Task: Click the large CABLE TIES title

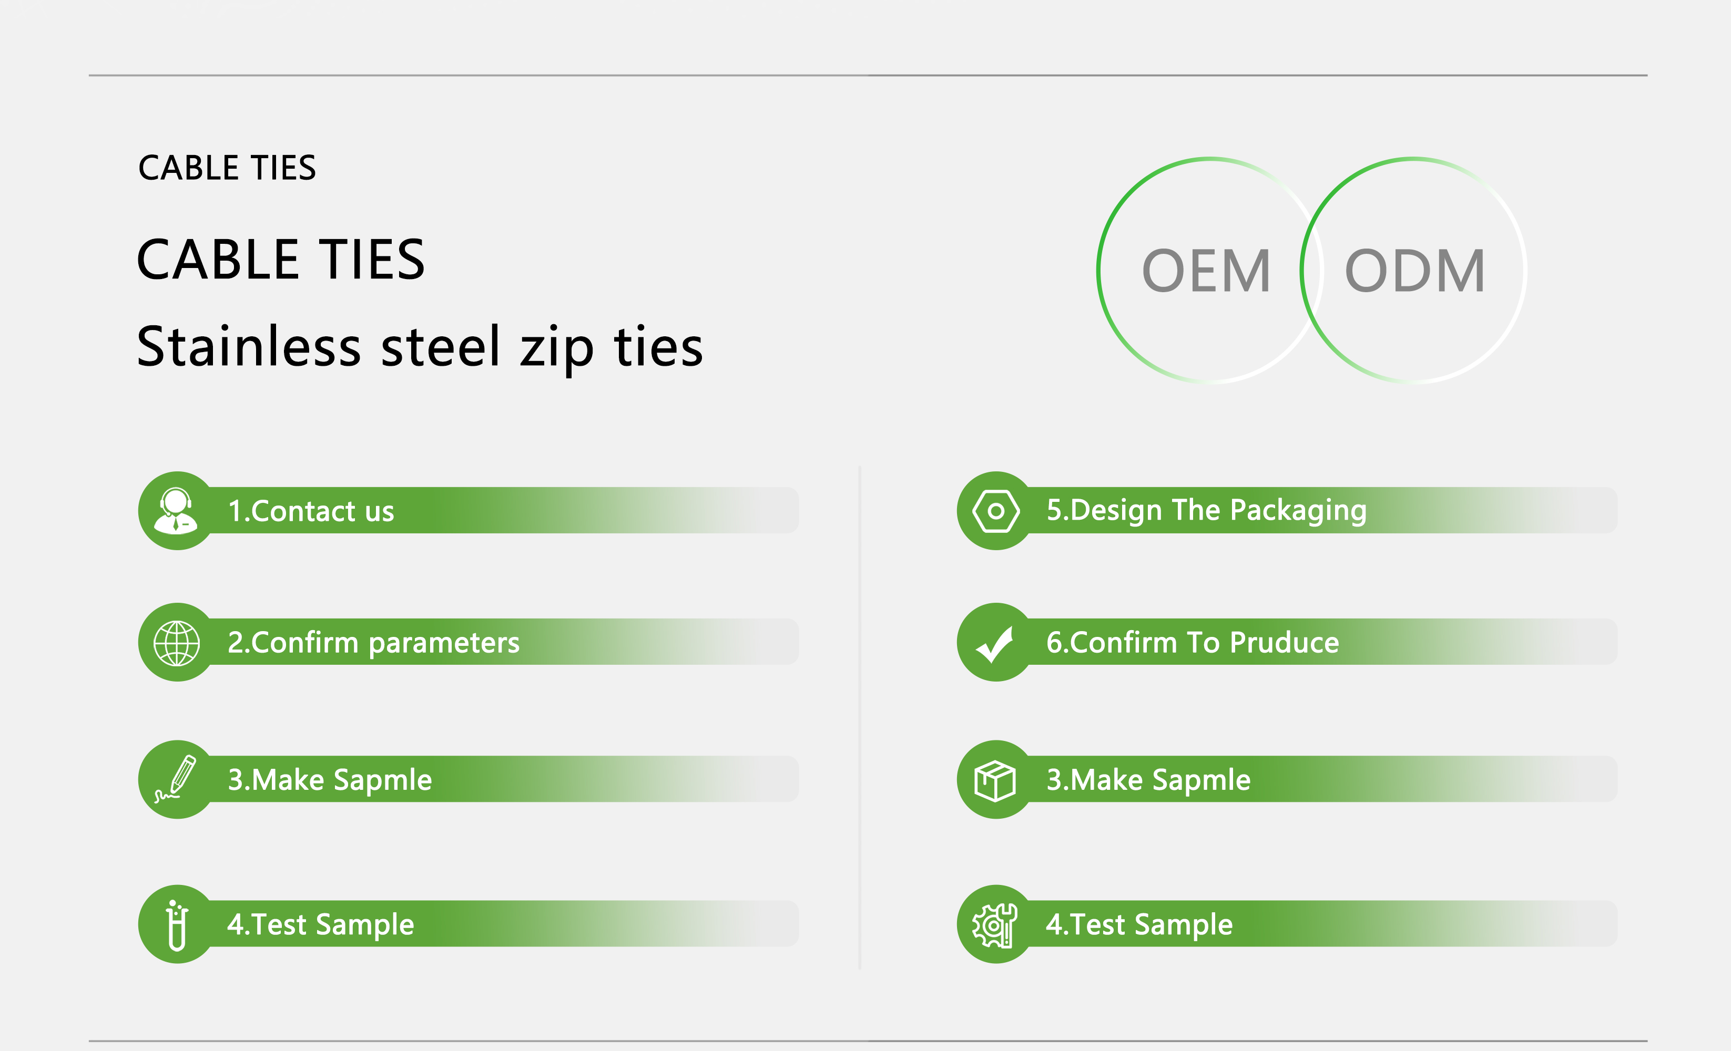Action: [x=280, y=259]
